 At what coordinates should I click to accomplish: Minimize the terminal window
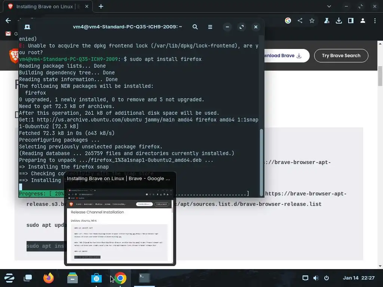point(227,27)
